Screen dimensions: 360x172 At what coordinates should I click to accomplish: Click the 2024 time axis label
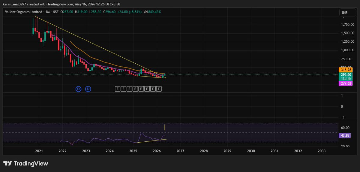[109, 151]
